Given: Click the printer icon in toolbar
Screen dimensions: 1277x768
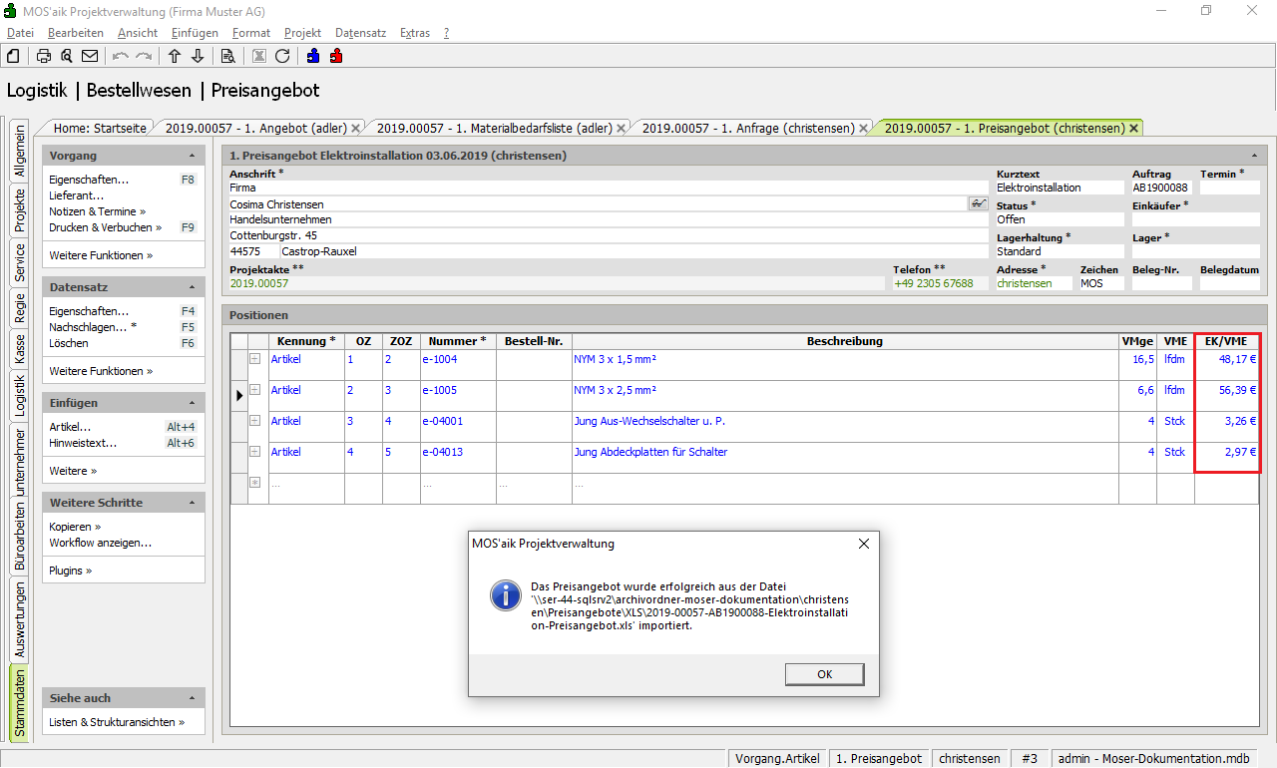Looking at the screenshot, I should pos(44,56).
